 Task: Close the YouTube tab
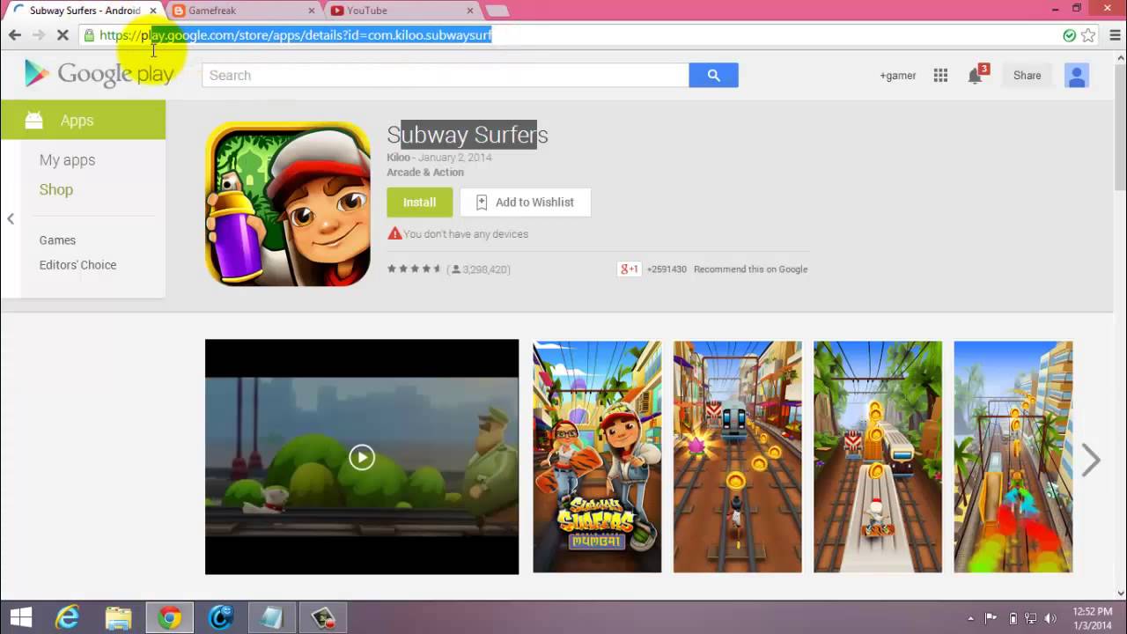[x=470, y=11]
